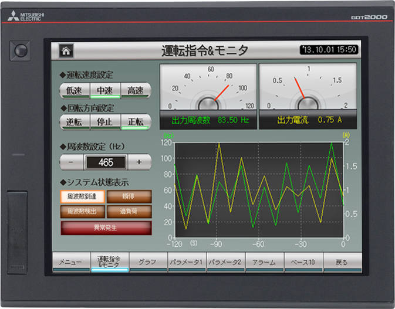The height and width of the screenshot is (309, 395).
Task: Open the メニュー tab
Action: [x=70, y=262]
